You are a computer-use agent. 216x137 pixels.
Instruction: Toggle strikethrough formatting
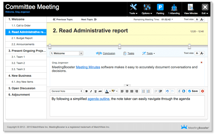100,91
